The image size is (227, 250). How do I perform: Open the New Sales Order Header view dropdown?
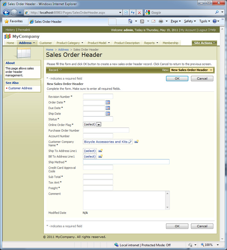point(191,70)
